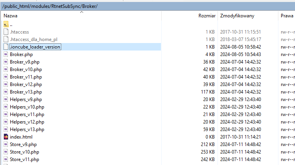Click the 2017-10-31 11:14:21 modified date
Image resolution: width=295 pixels, height=165 pixels.
point(240,137)
